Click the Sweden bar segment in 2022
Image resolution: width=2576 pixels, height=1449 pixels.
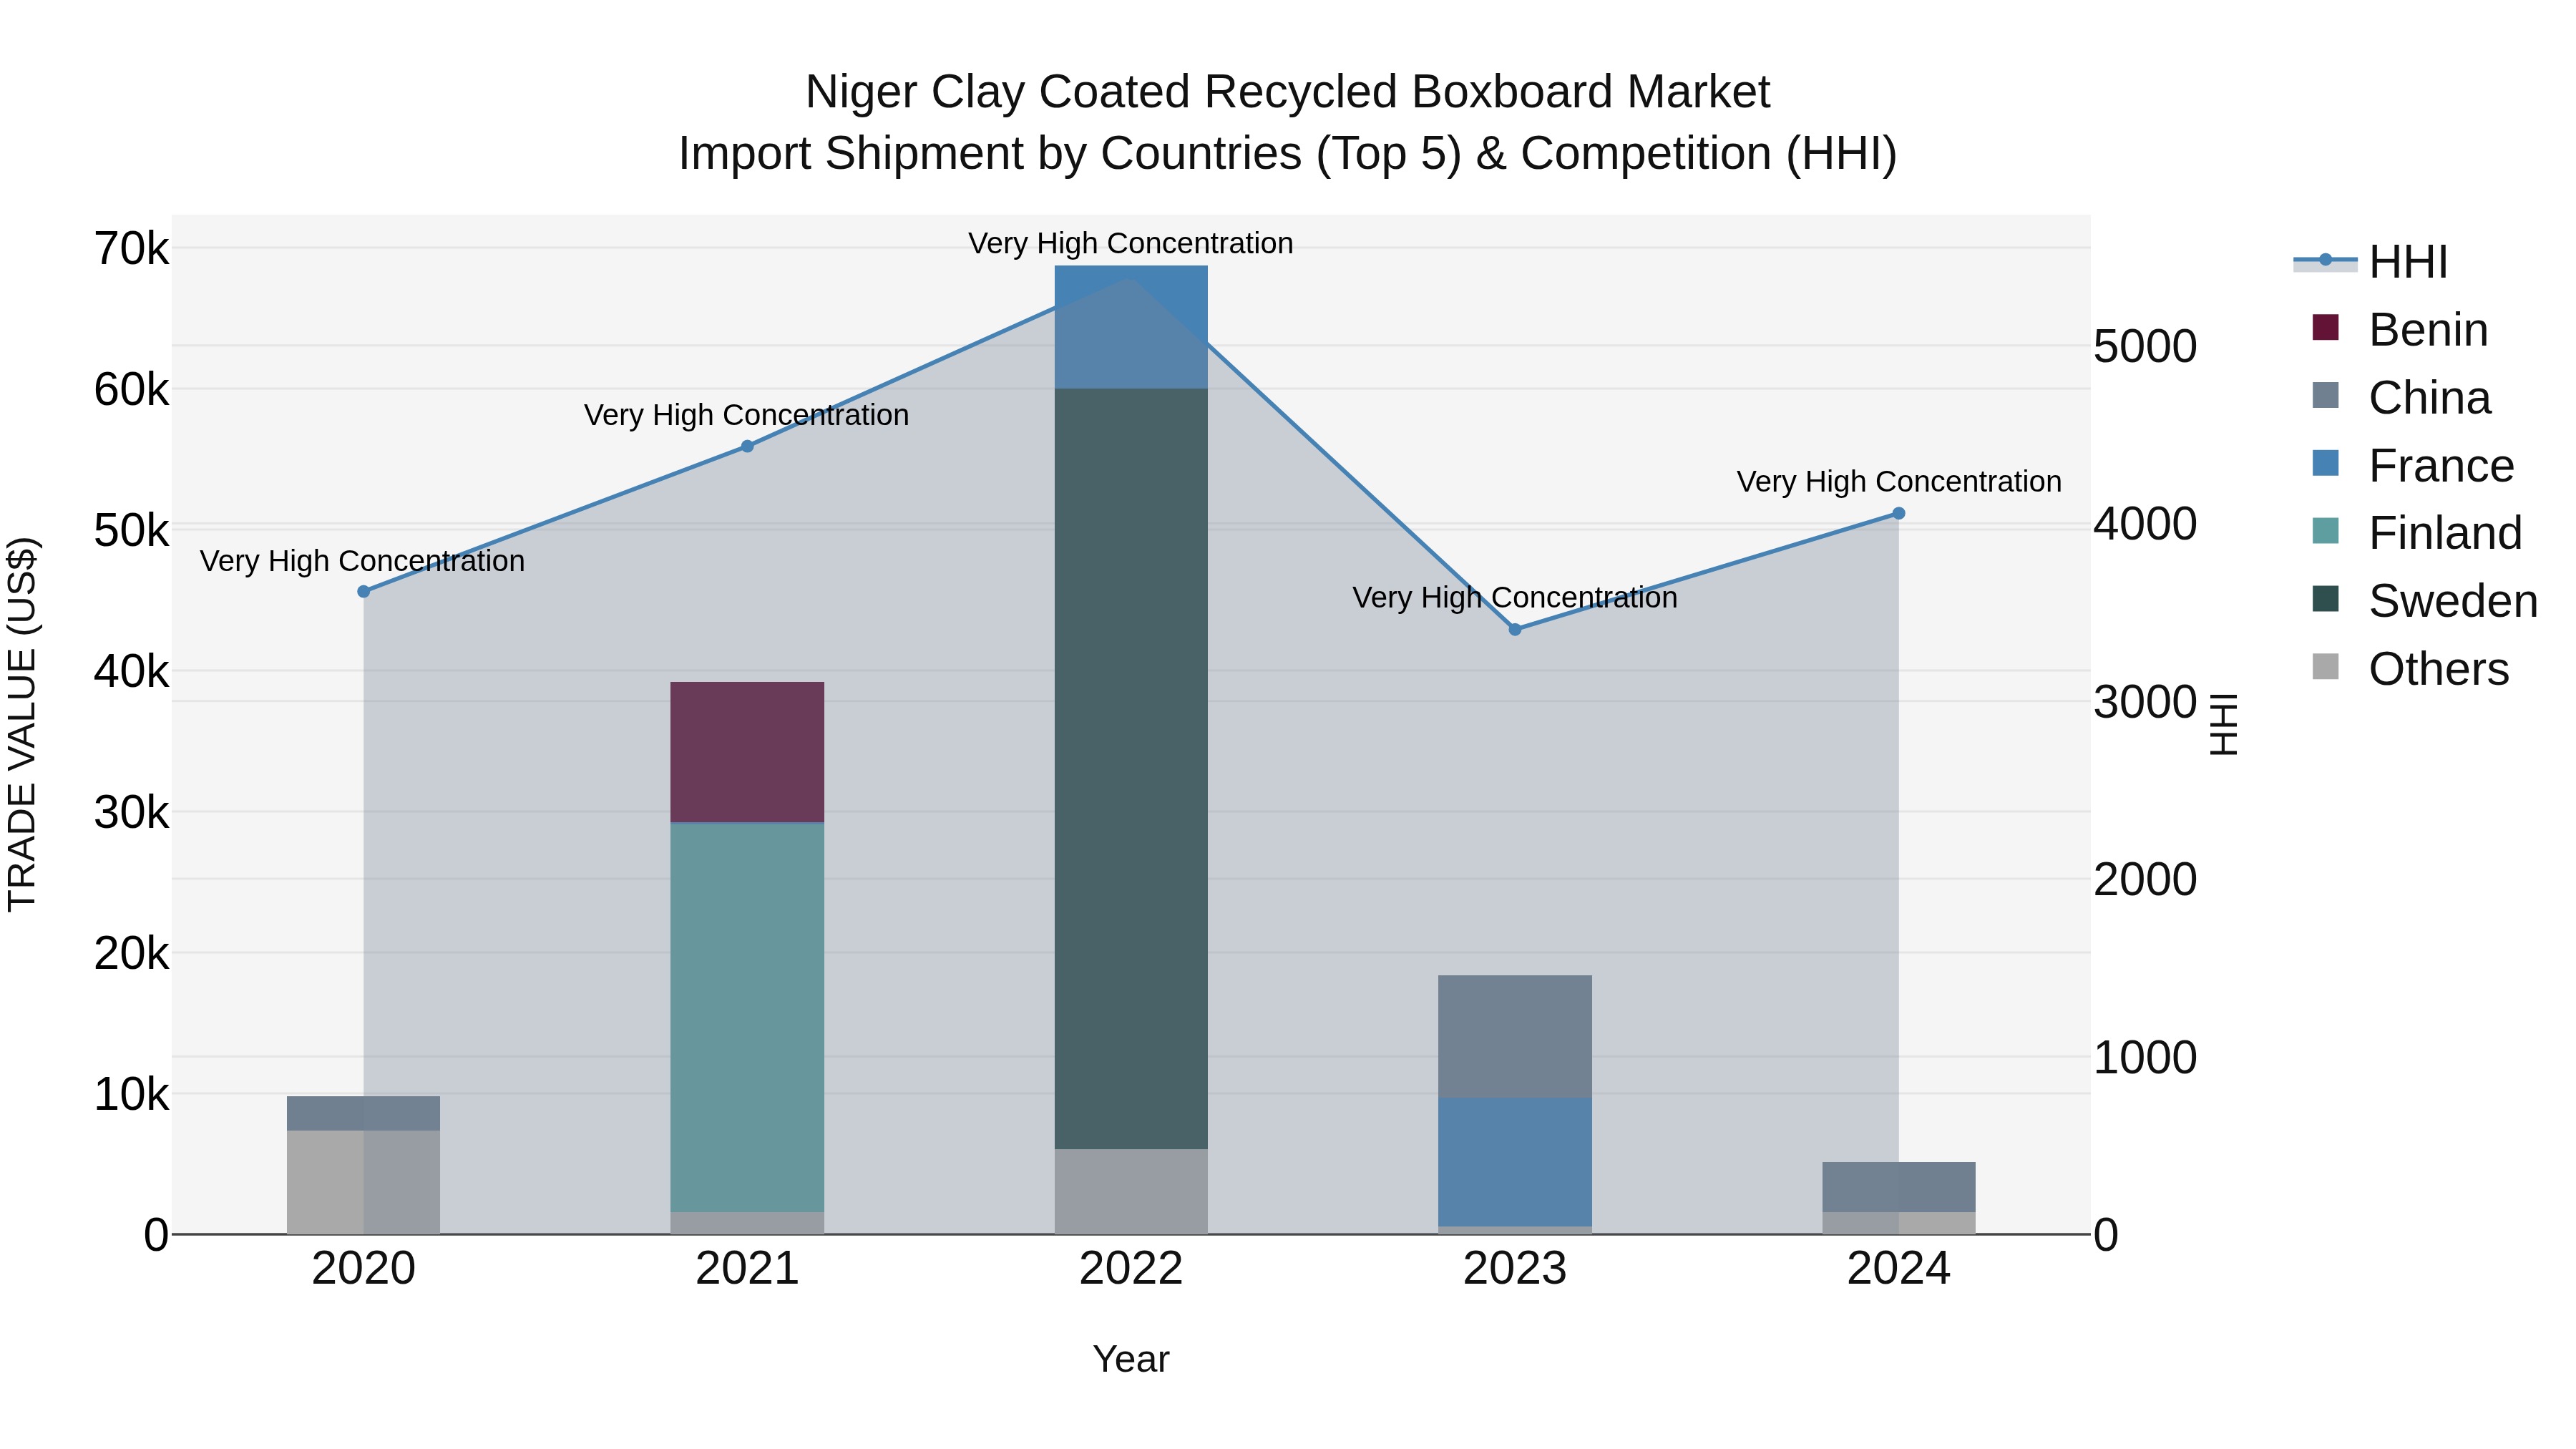coord(1131,769)
